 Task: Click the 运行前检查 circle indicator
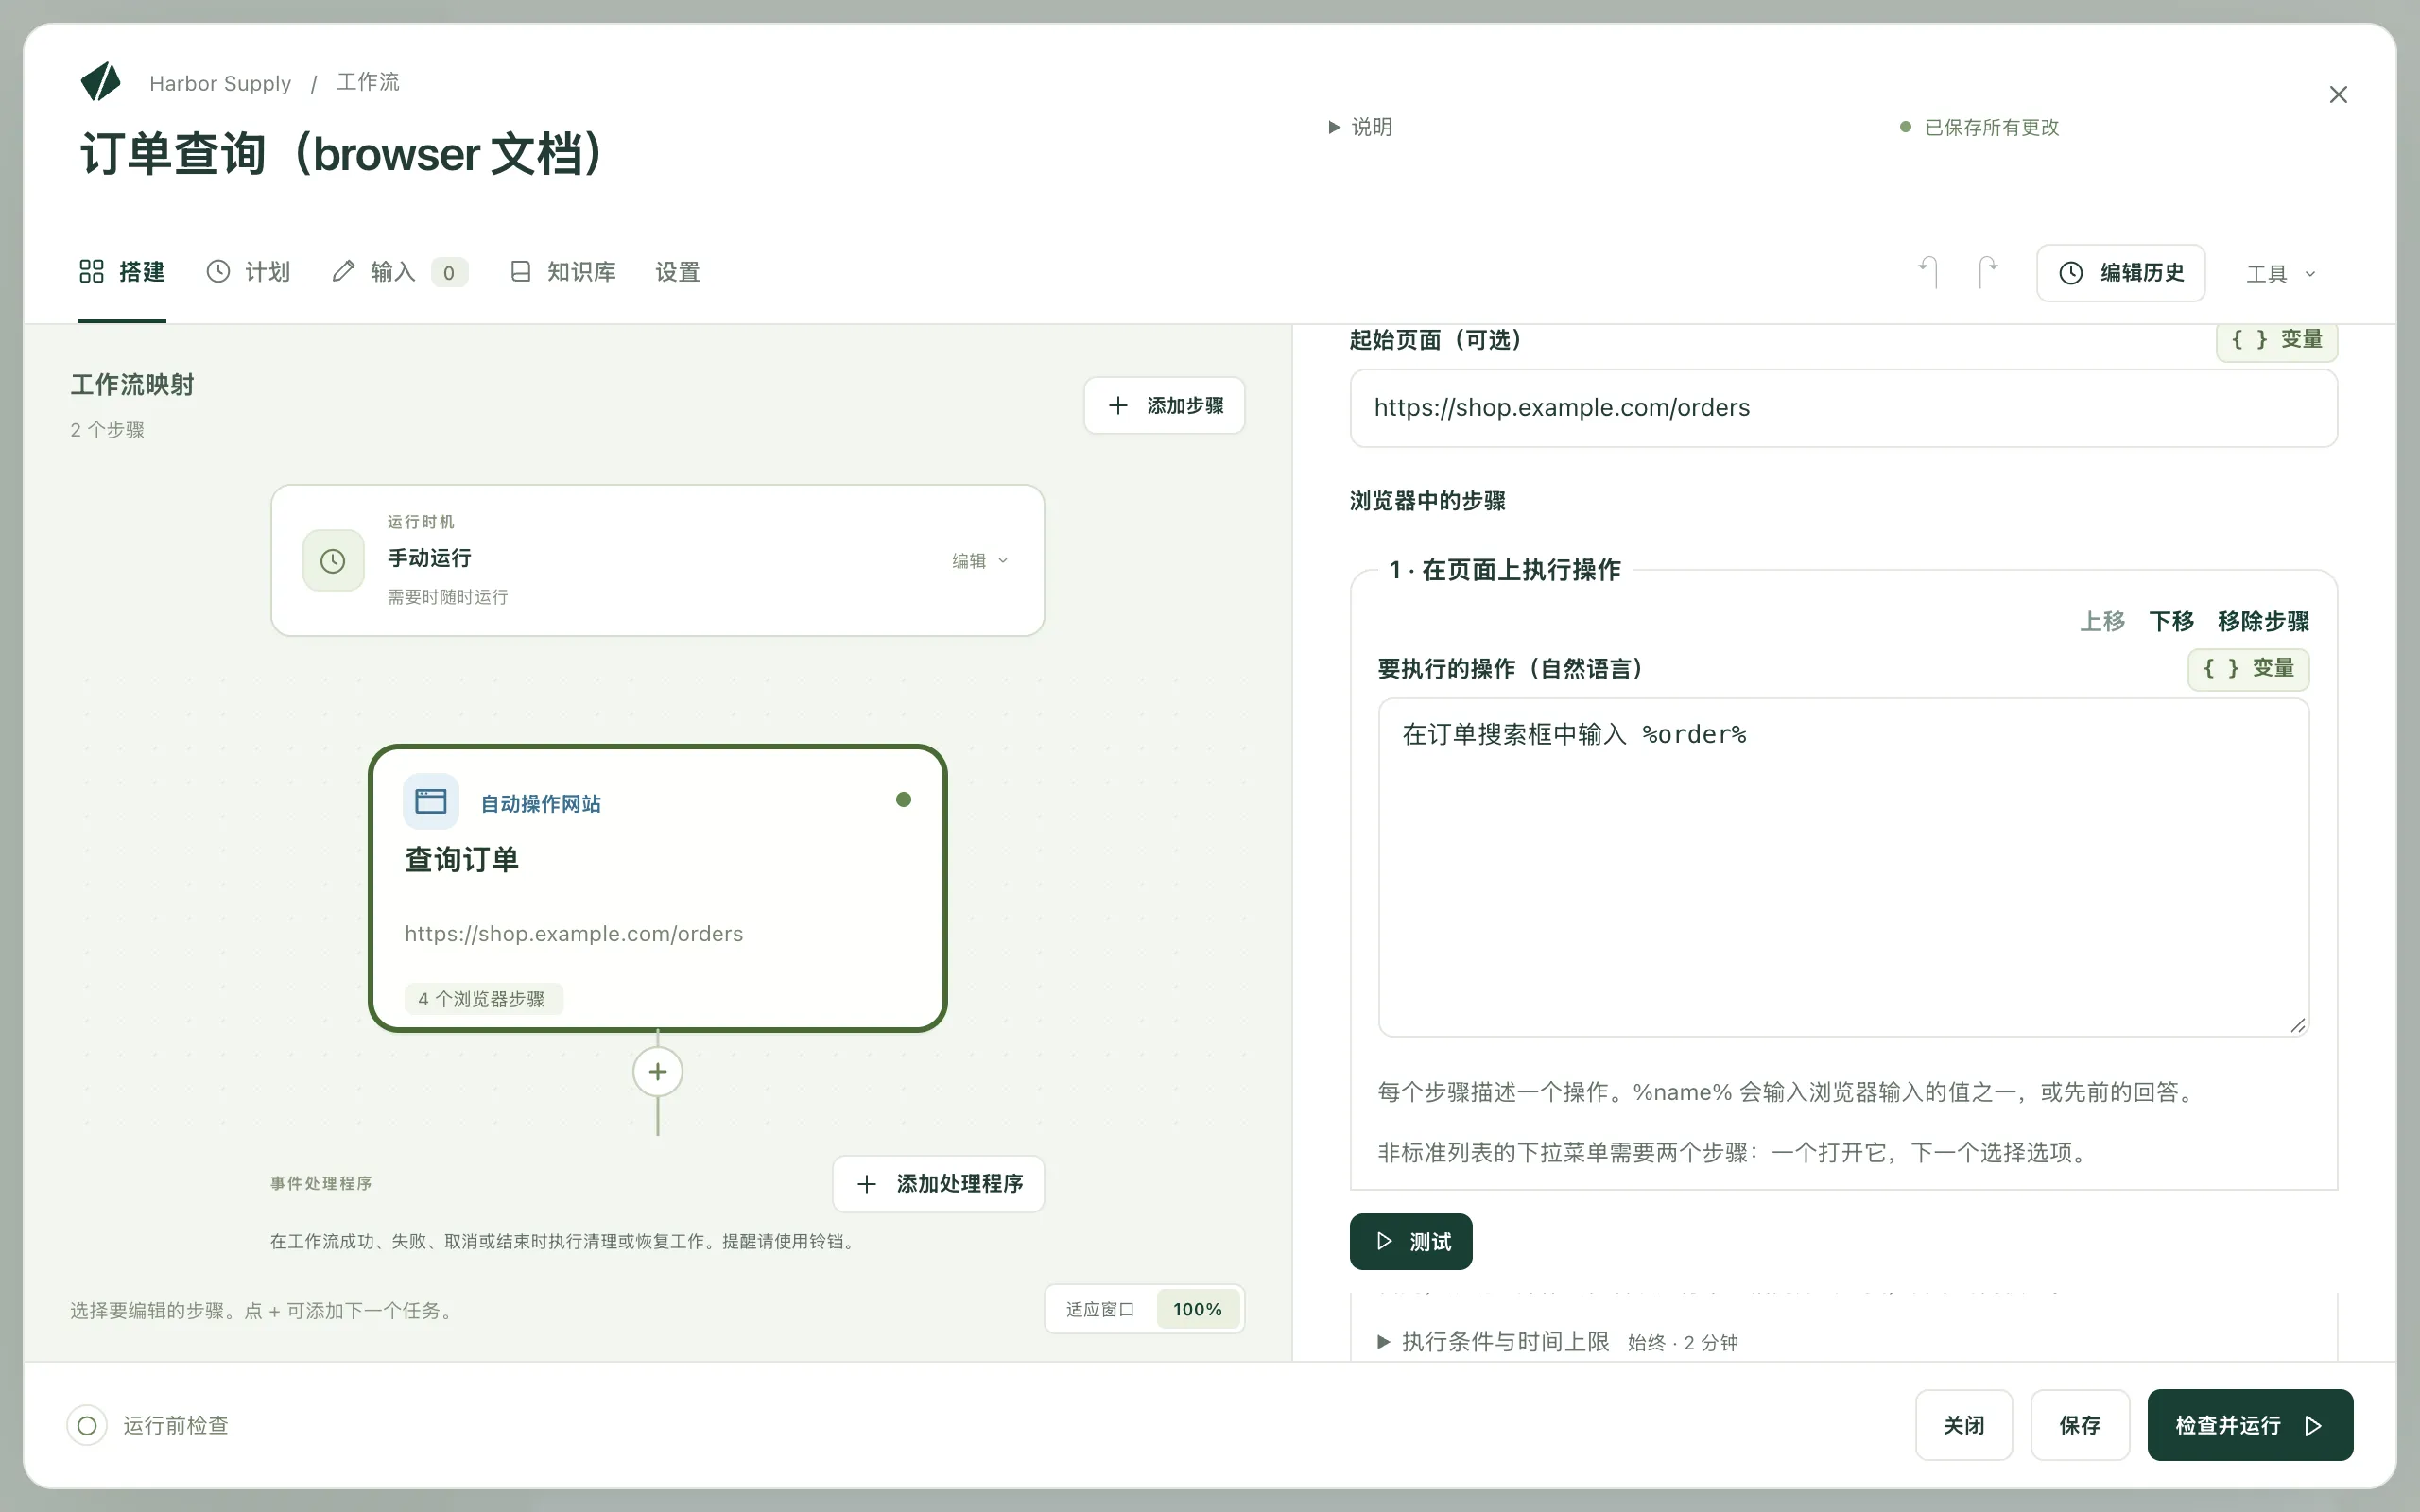pyautogui.click(x=87, y=1425)
